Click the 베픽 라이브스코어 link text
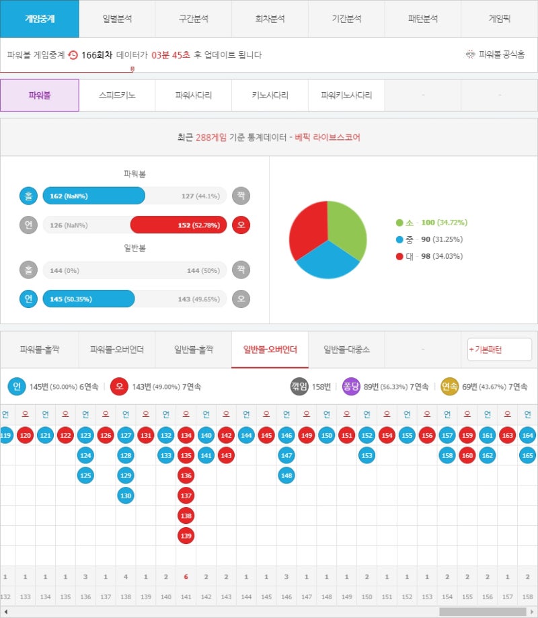This screenshot has height=618, width=538. tap(327, 137)
